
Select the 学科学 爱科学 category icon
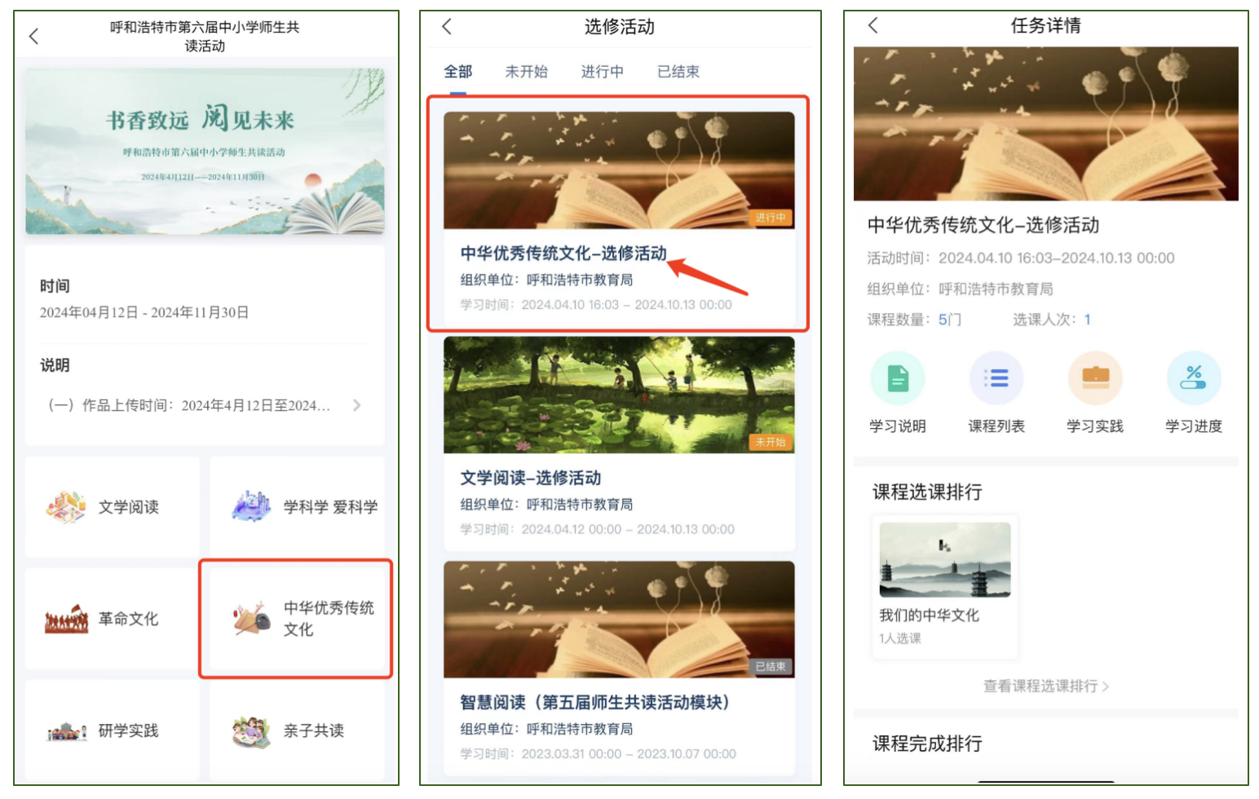click(x=251, y=506)
